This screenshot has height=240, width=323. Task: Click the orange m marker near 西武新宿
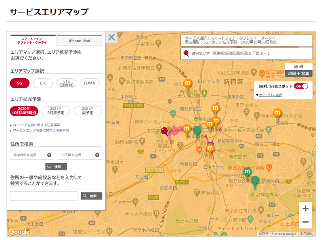point(215,109)
